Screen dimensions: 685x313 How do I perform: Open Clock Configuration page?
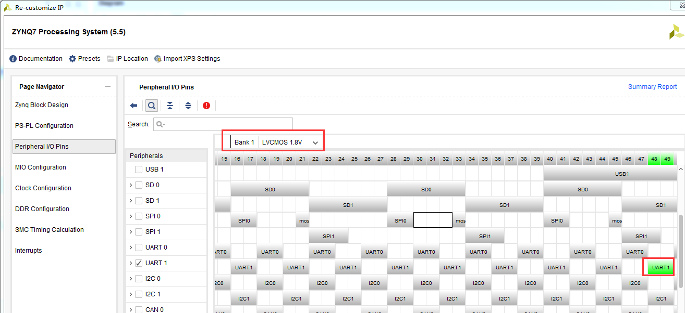click(43, 188)
